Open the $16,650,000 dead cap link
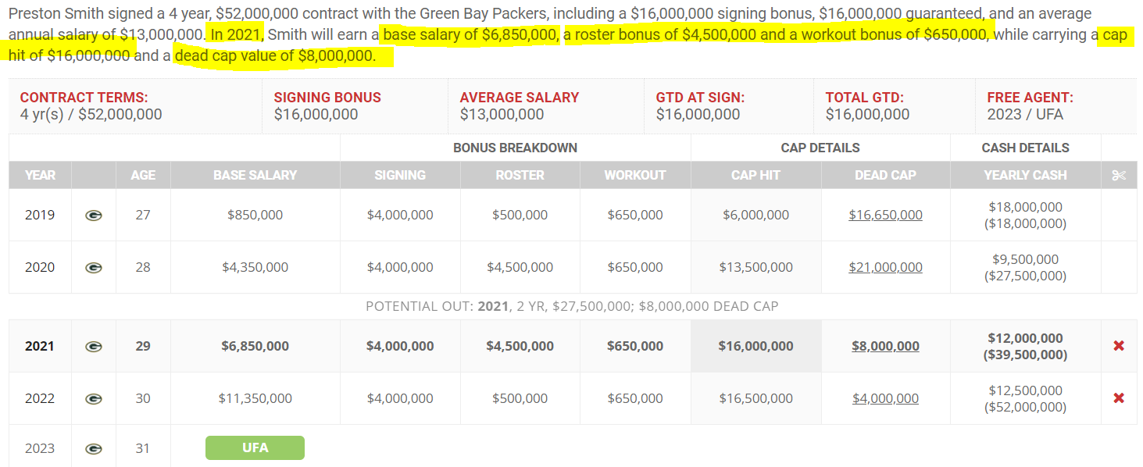Viewport: 1143px width, 467px height. pos(885,215)
